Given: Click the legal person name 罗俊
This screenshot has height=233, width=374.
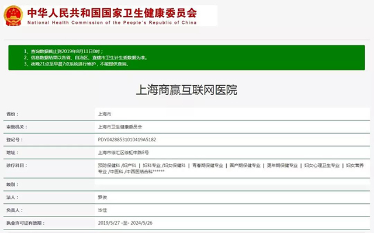Looking at the screenshot, I should 102,197.
